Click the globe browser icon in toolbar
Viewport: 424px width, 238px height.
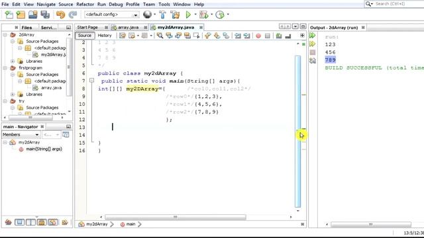click(x=147, y=15)
